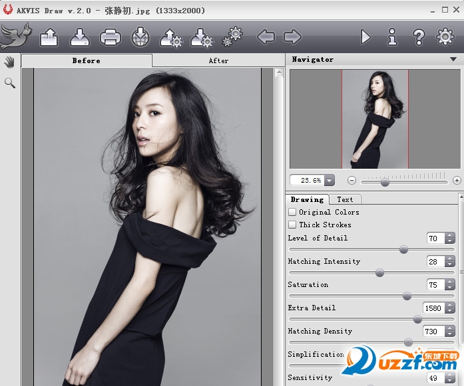Increase Hatching Density with stepper

450,329
